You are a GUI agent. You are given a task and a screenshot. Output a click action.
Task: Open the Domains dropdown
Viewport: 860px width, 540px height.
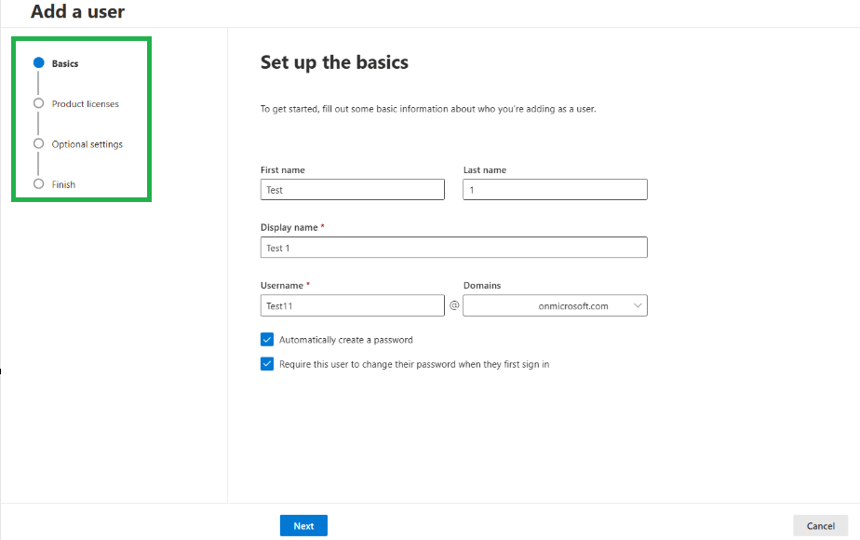[x=555, y=305]
